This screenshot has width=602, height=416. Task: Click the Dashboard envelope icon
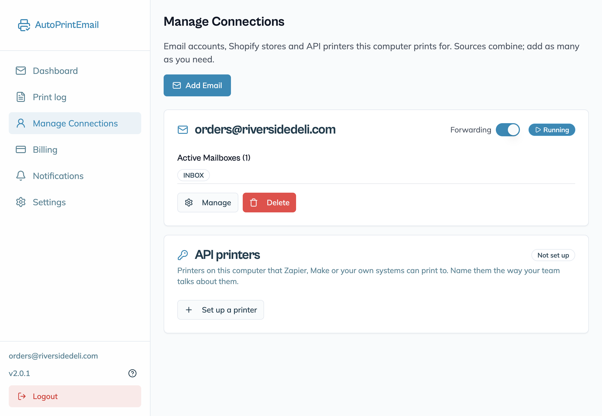[x=21, y=71]
